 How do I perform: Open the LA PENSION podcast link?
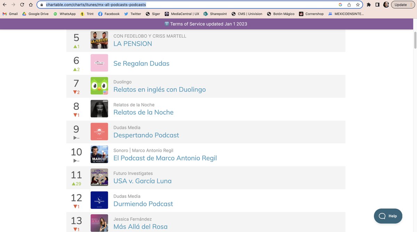point(133,43)
